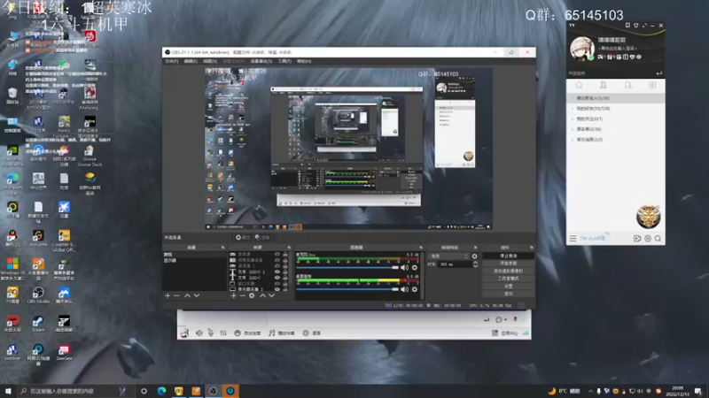Add a new source with the plus icon
Screen dimensions: 709x398
coord(233,295)
